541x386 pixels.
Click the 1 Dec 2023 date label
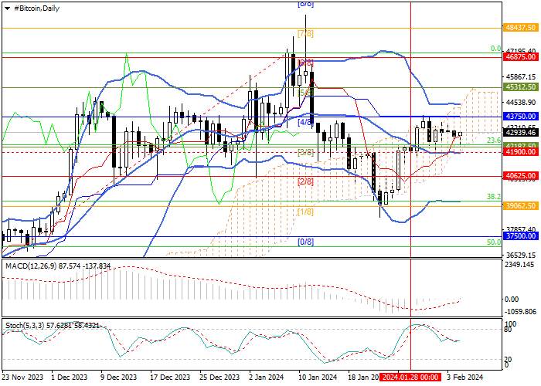click(69, 377)
